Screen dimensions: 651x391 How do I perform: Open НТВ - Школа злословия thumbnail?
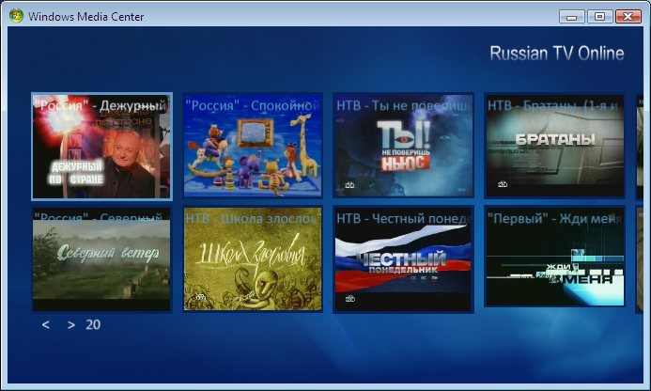pos(253,259)
